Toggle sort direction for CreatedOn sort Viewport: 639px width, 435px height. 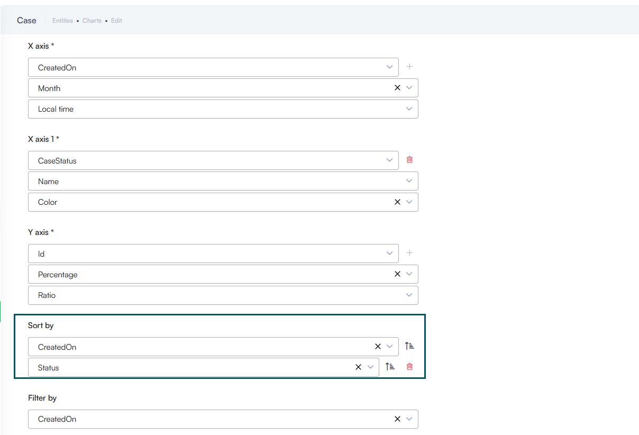[x=409, y=346]
